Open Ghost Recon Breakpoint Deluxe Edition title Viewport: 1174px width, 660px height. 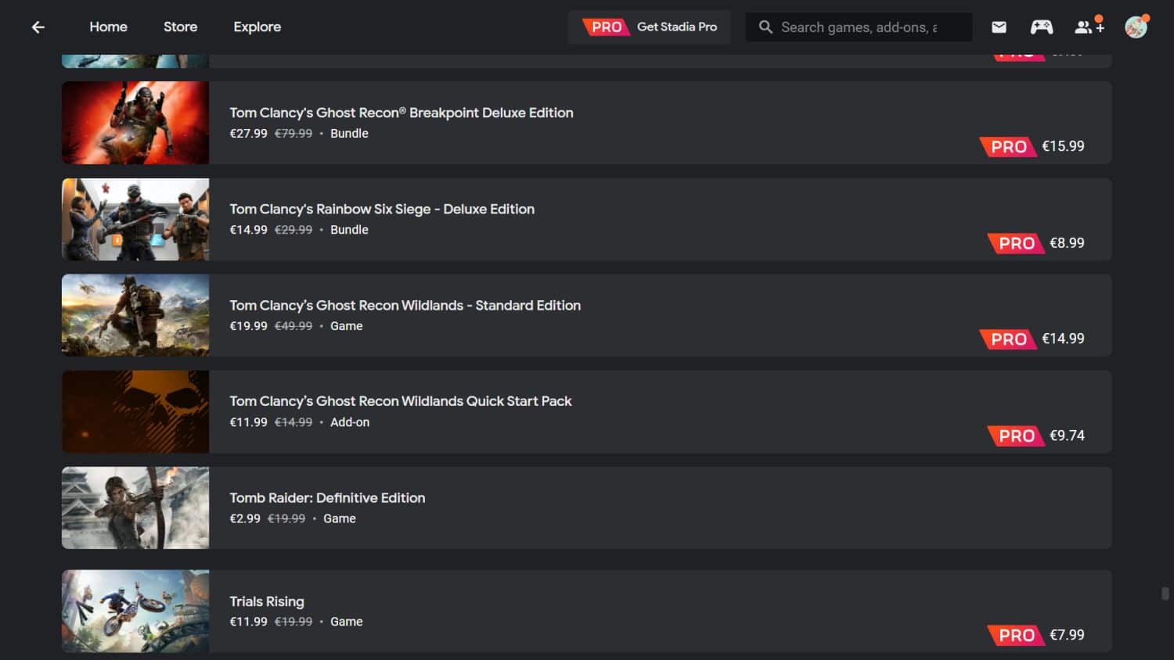401,113
